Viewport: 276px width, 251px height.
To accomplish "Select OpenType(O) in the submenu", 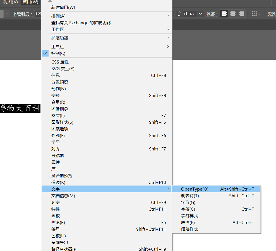I will (x=216, y=189).
